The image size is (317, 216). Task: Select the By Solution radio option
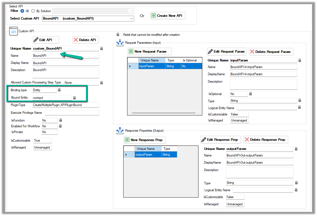pos(33,11)
